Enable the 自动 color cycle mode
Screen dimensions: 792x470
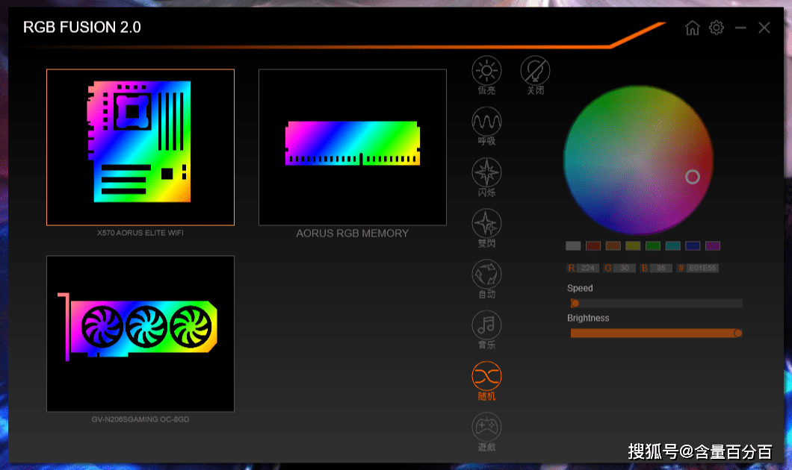pyautogui.click(x=486, y=279)
